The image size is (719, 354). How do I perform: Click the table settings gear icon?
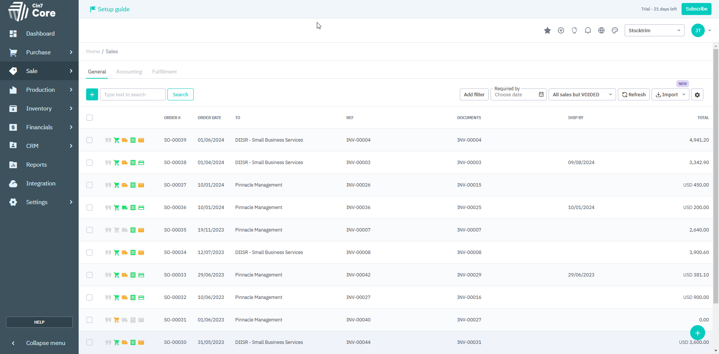697,95
